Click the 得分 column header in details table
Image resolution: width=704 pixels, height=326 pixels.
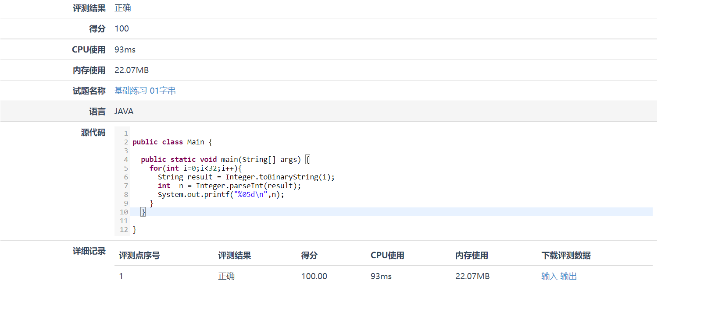pos(309,255)
